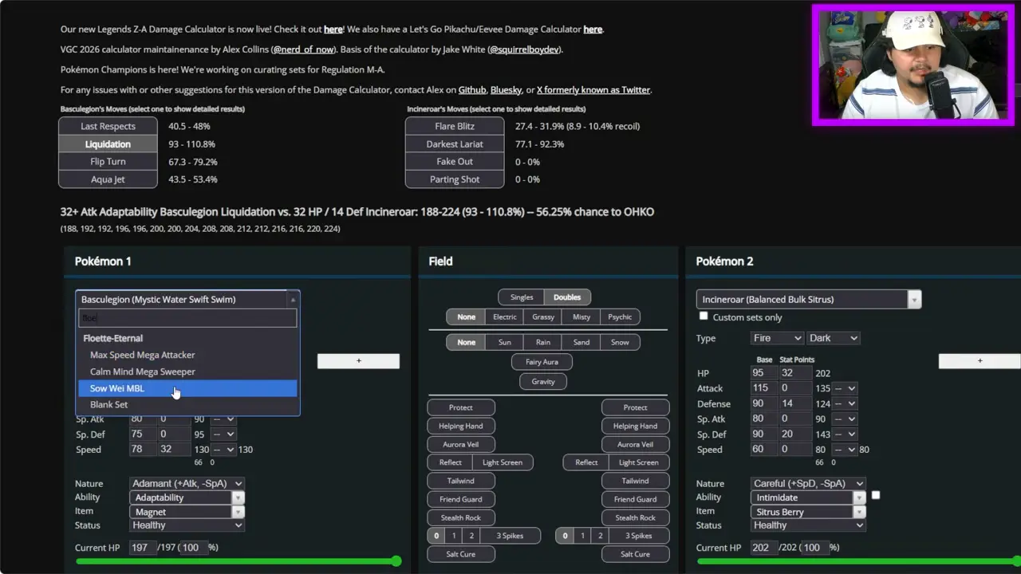Open the Fire type dropdown
Screen dimensions: 1021x574
[777, 338]
